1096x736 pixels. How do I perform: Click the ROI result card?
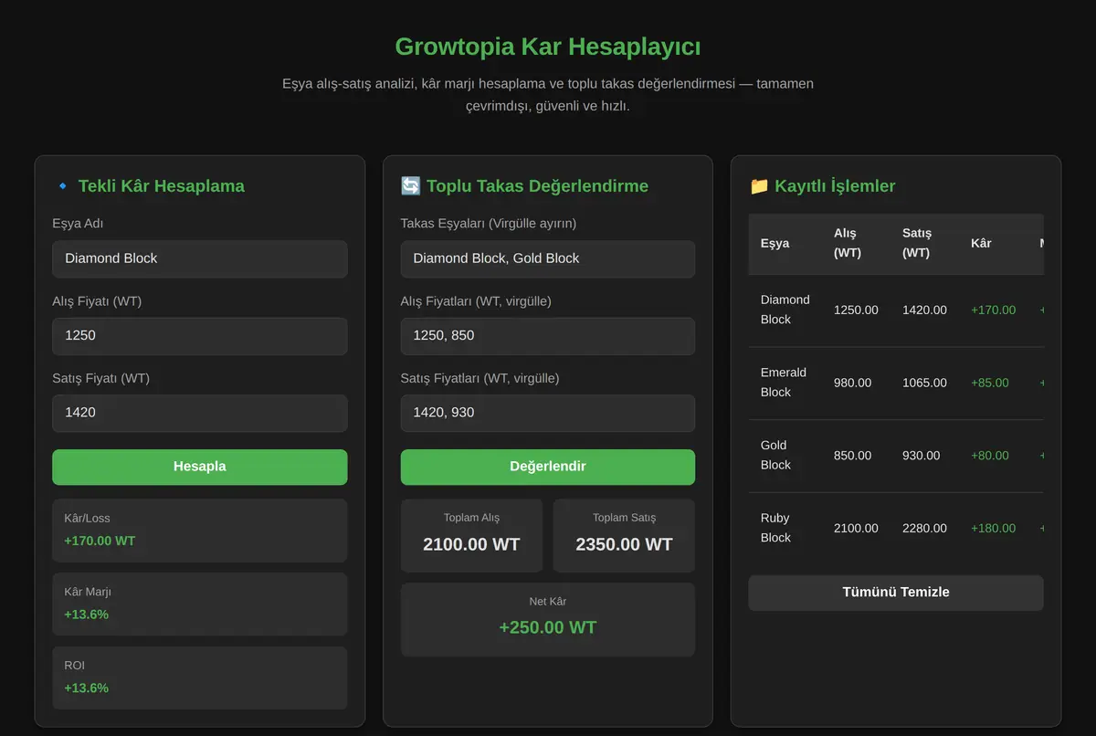coord(200,678)
